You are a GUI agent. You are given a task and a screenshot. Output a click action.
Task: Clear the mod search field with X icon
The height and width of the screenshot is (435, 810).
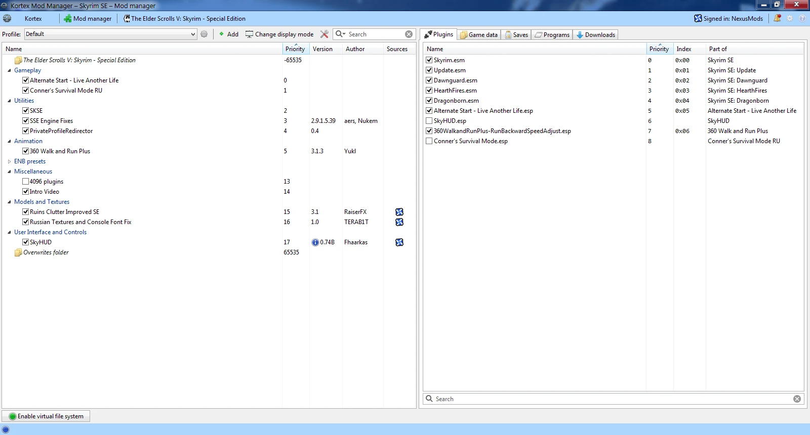pyautogui.click(x=409, y=34)
